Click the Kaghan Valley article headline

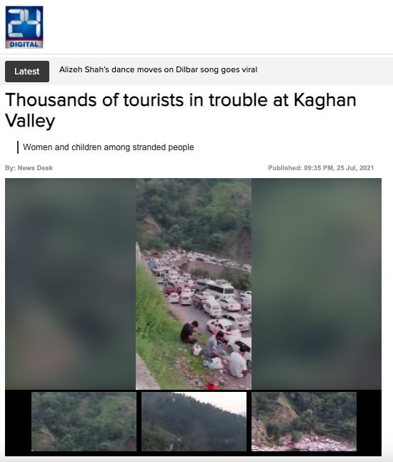coord(181,110)
